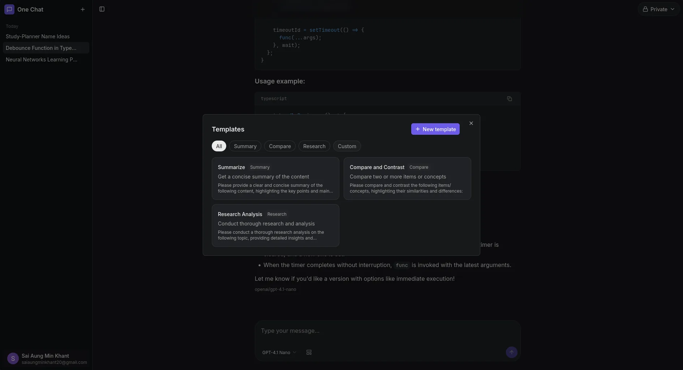The image size is (683, 370).
Task: Copy the typescript usage example code
Action: 510,99
